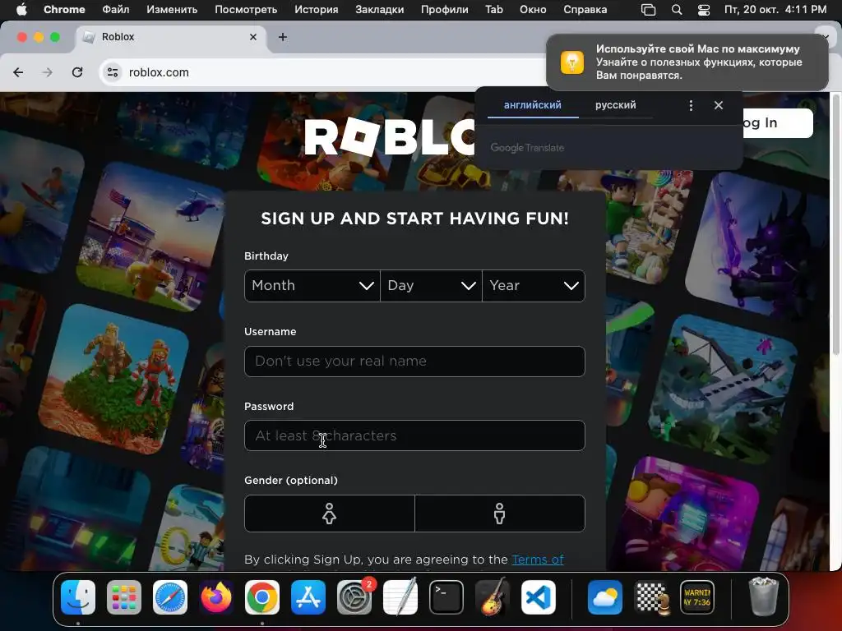Open the Посмотреть menu

[x=246, y=10]
